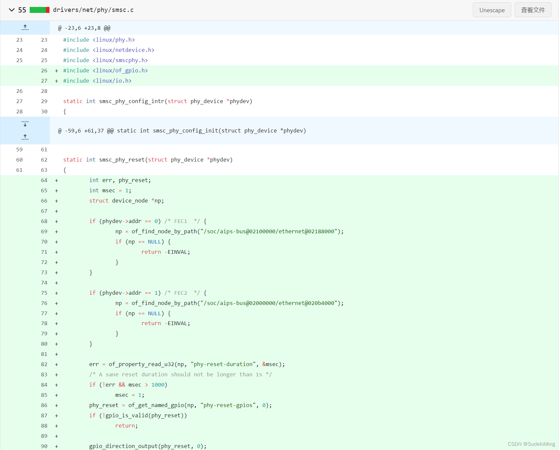Select hunk header '@ -23,6 +23,8 @@'
560x450 pixels.
coord(84,28)
